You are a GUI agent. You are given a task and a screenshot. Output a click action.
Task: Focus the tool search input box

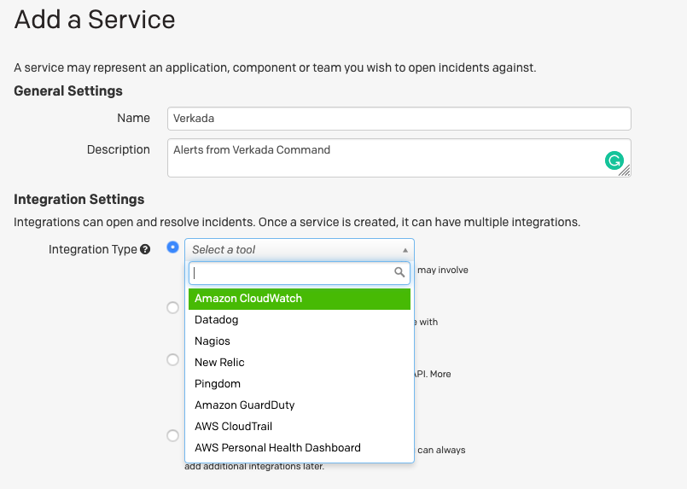300,273
